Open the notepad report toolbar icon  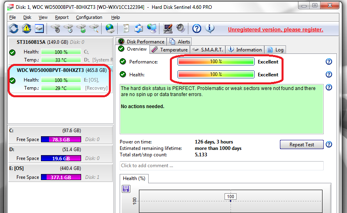pos(126,29)
